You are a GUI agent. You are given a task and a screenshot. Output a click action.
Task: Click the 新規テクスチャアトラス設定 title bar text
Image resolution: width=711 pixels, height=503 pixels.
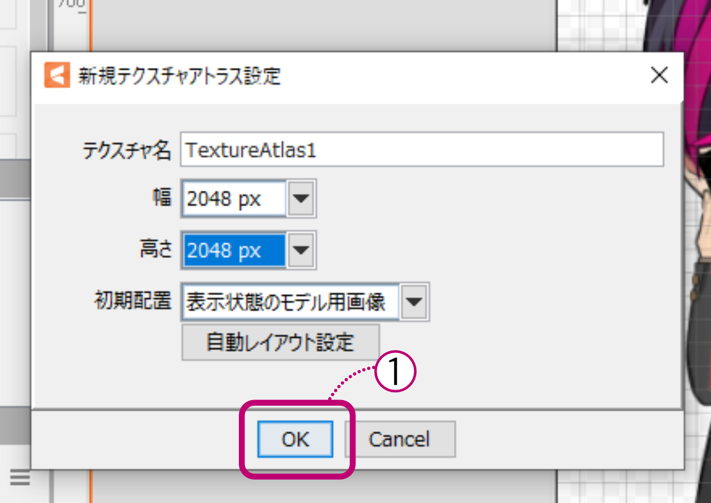click(179, 76)
